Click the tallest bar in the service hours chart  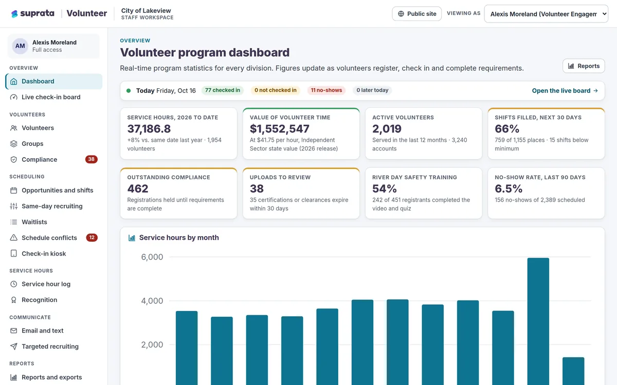coord(538,321)
